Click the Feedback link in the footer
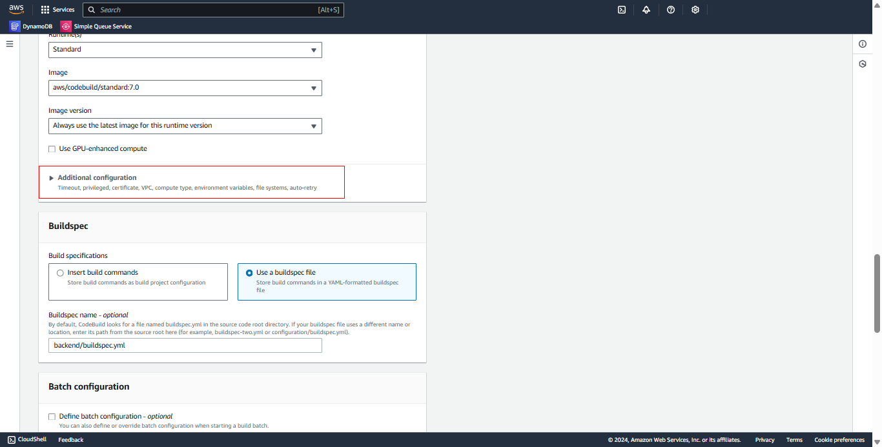The image size is (882, 447). (x=71, y=440)
